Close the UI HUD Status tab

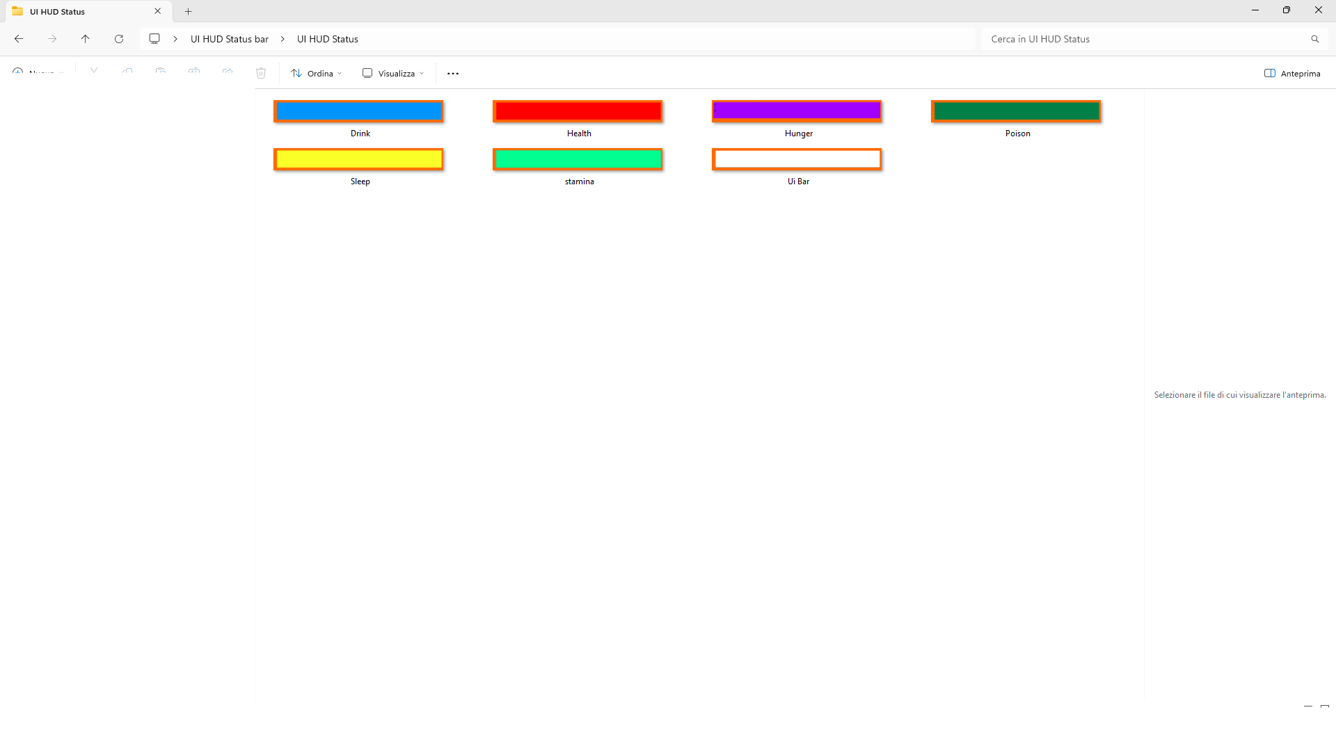pyautogui.click(x=158, y=11)
